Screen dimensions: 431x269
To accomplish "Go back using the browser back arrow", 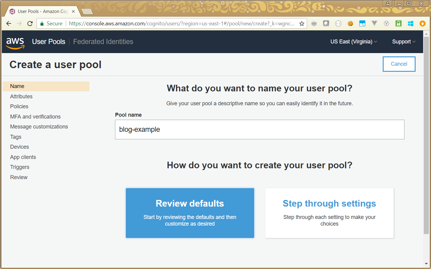I will pos(9,24).
